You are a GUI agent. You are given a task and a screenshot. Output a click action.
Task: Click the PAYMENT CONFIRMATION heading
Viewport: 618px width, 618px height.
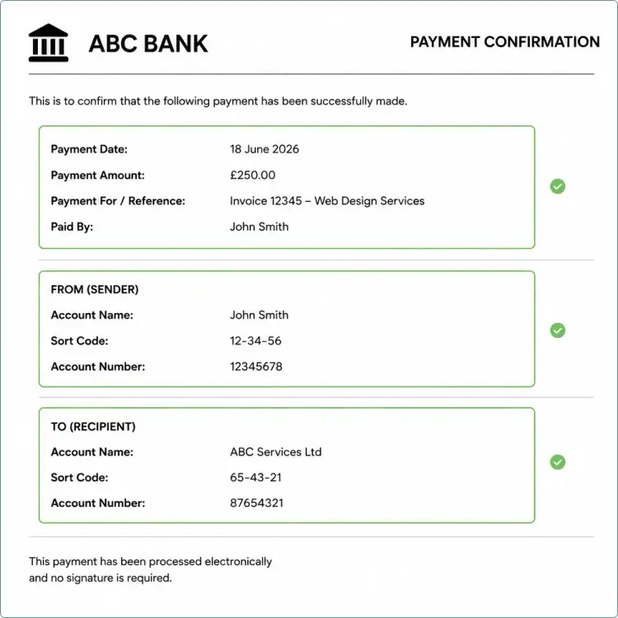click(505, 42)
